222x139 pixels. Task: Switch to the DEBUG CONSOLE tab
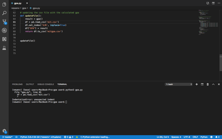point(46,84)
